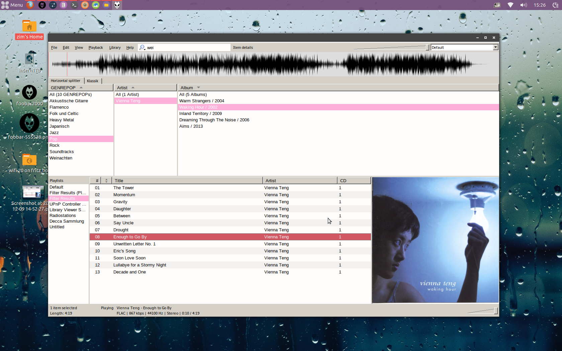Click the CD column header
The width and height of the screenshot is (562, 351).
coord(354,181)
